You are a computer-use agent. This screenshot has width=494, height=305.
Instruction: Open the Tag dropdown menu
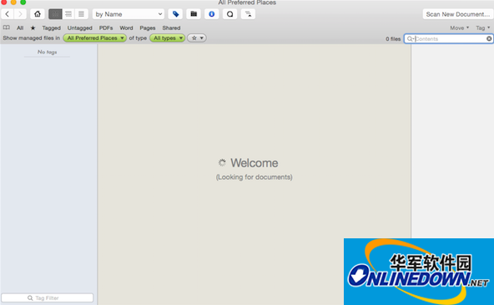coord(482,28)
